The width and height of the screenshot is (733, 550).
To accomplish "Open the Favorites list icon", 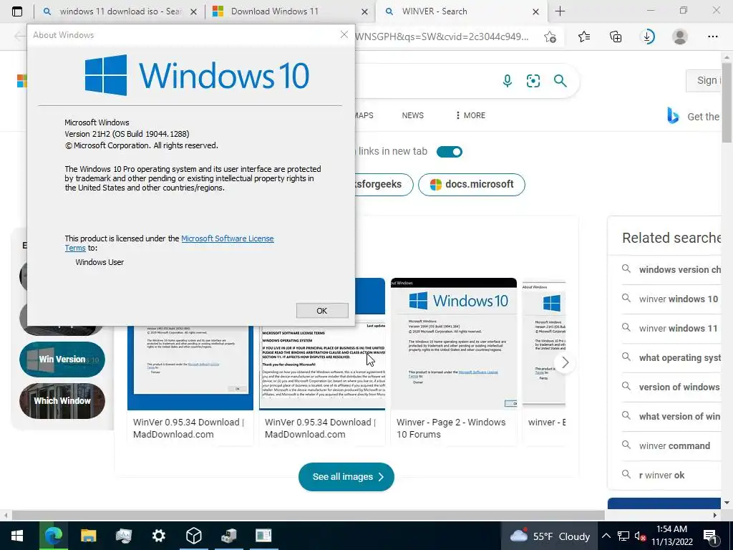I will [x=584, y=37].
